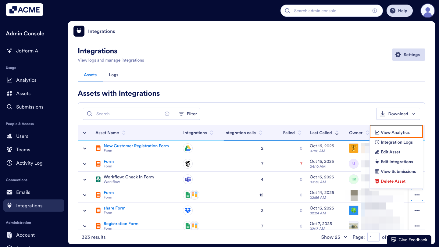Open the Microsoft Teams integration icon
This screenshot has width=439, height=247.
188,179
